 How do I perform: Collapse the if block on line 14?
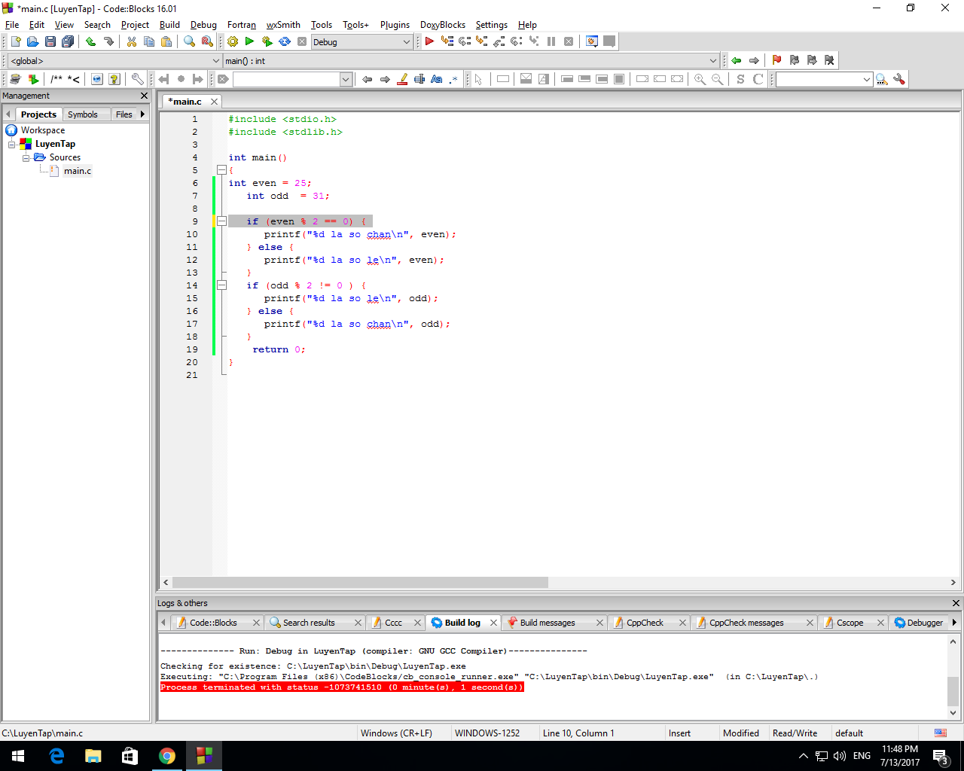[x=221, y=285]
